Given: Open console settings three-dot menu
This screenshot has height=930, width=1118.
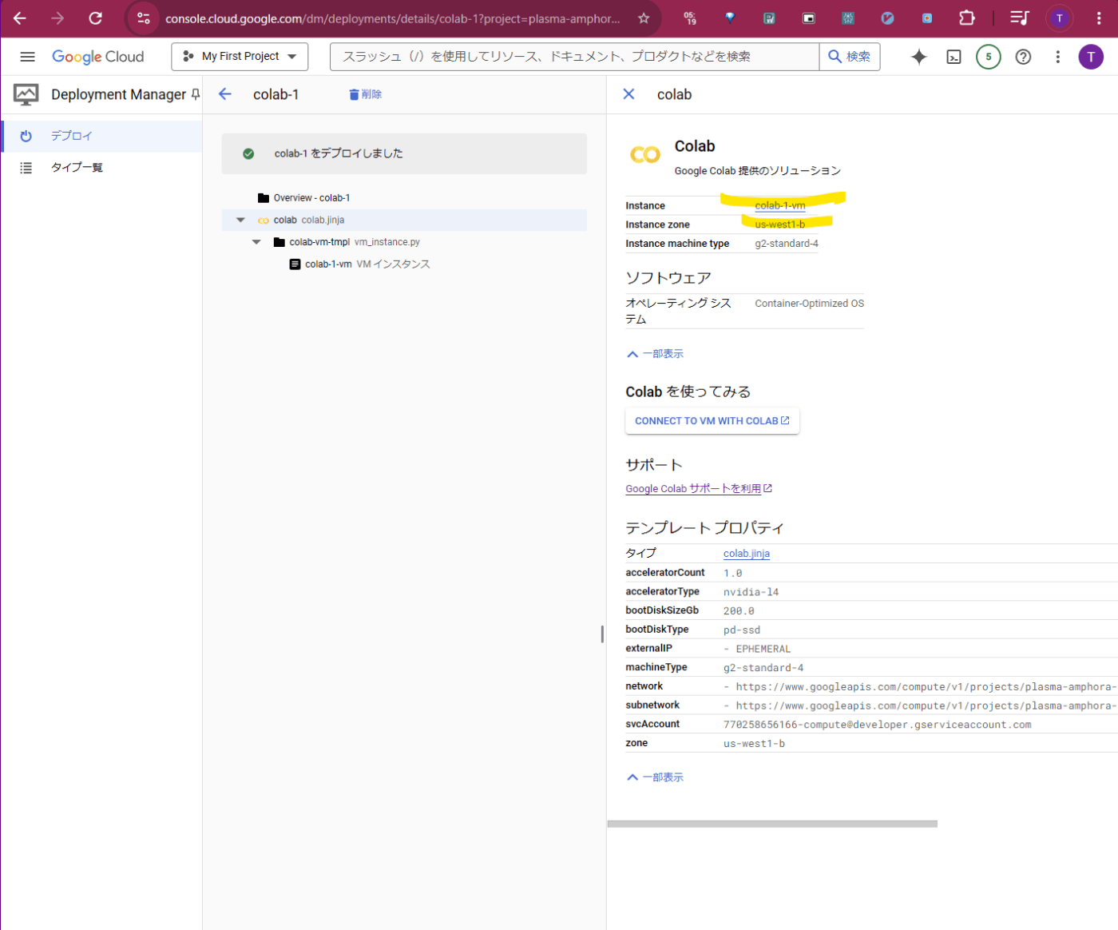Looking at the screenshot, I should pyautogui.click(x=1057, y=57).
